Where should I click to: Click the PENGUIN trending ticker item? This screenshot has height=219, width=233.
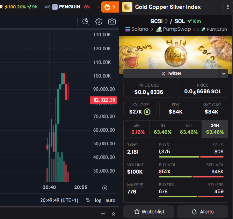[x=67, y=7]
